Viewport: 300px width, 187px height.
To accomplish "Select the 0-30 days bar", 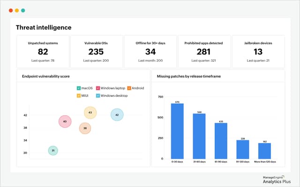I will (x=177, y=131).
